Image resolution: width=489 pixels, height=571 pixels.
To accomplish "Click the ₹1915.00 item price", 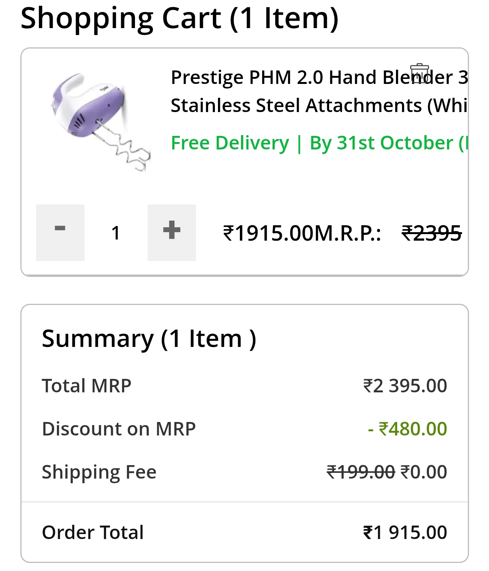I will tap(268, 233).
